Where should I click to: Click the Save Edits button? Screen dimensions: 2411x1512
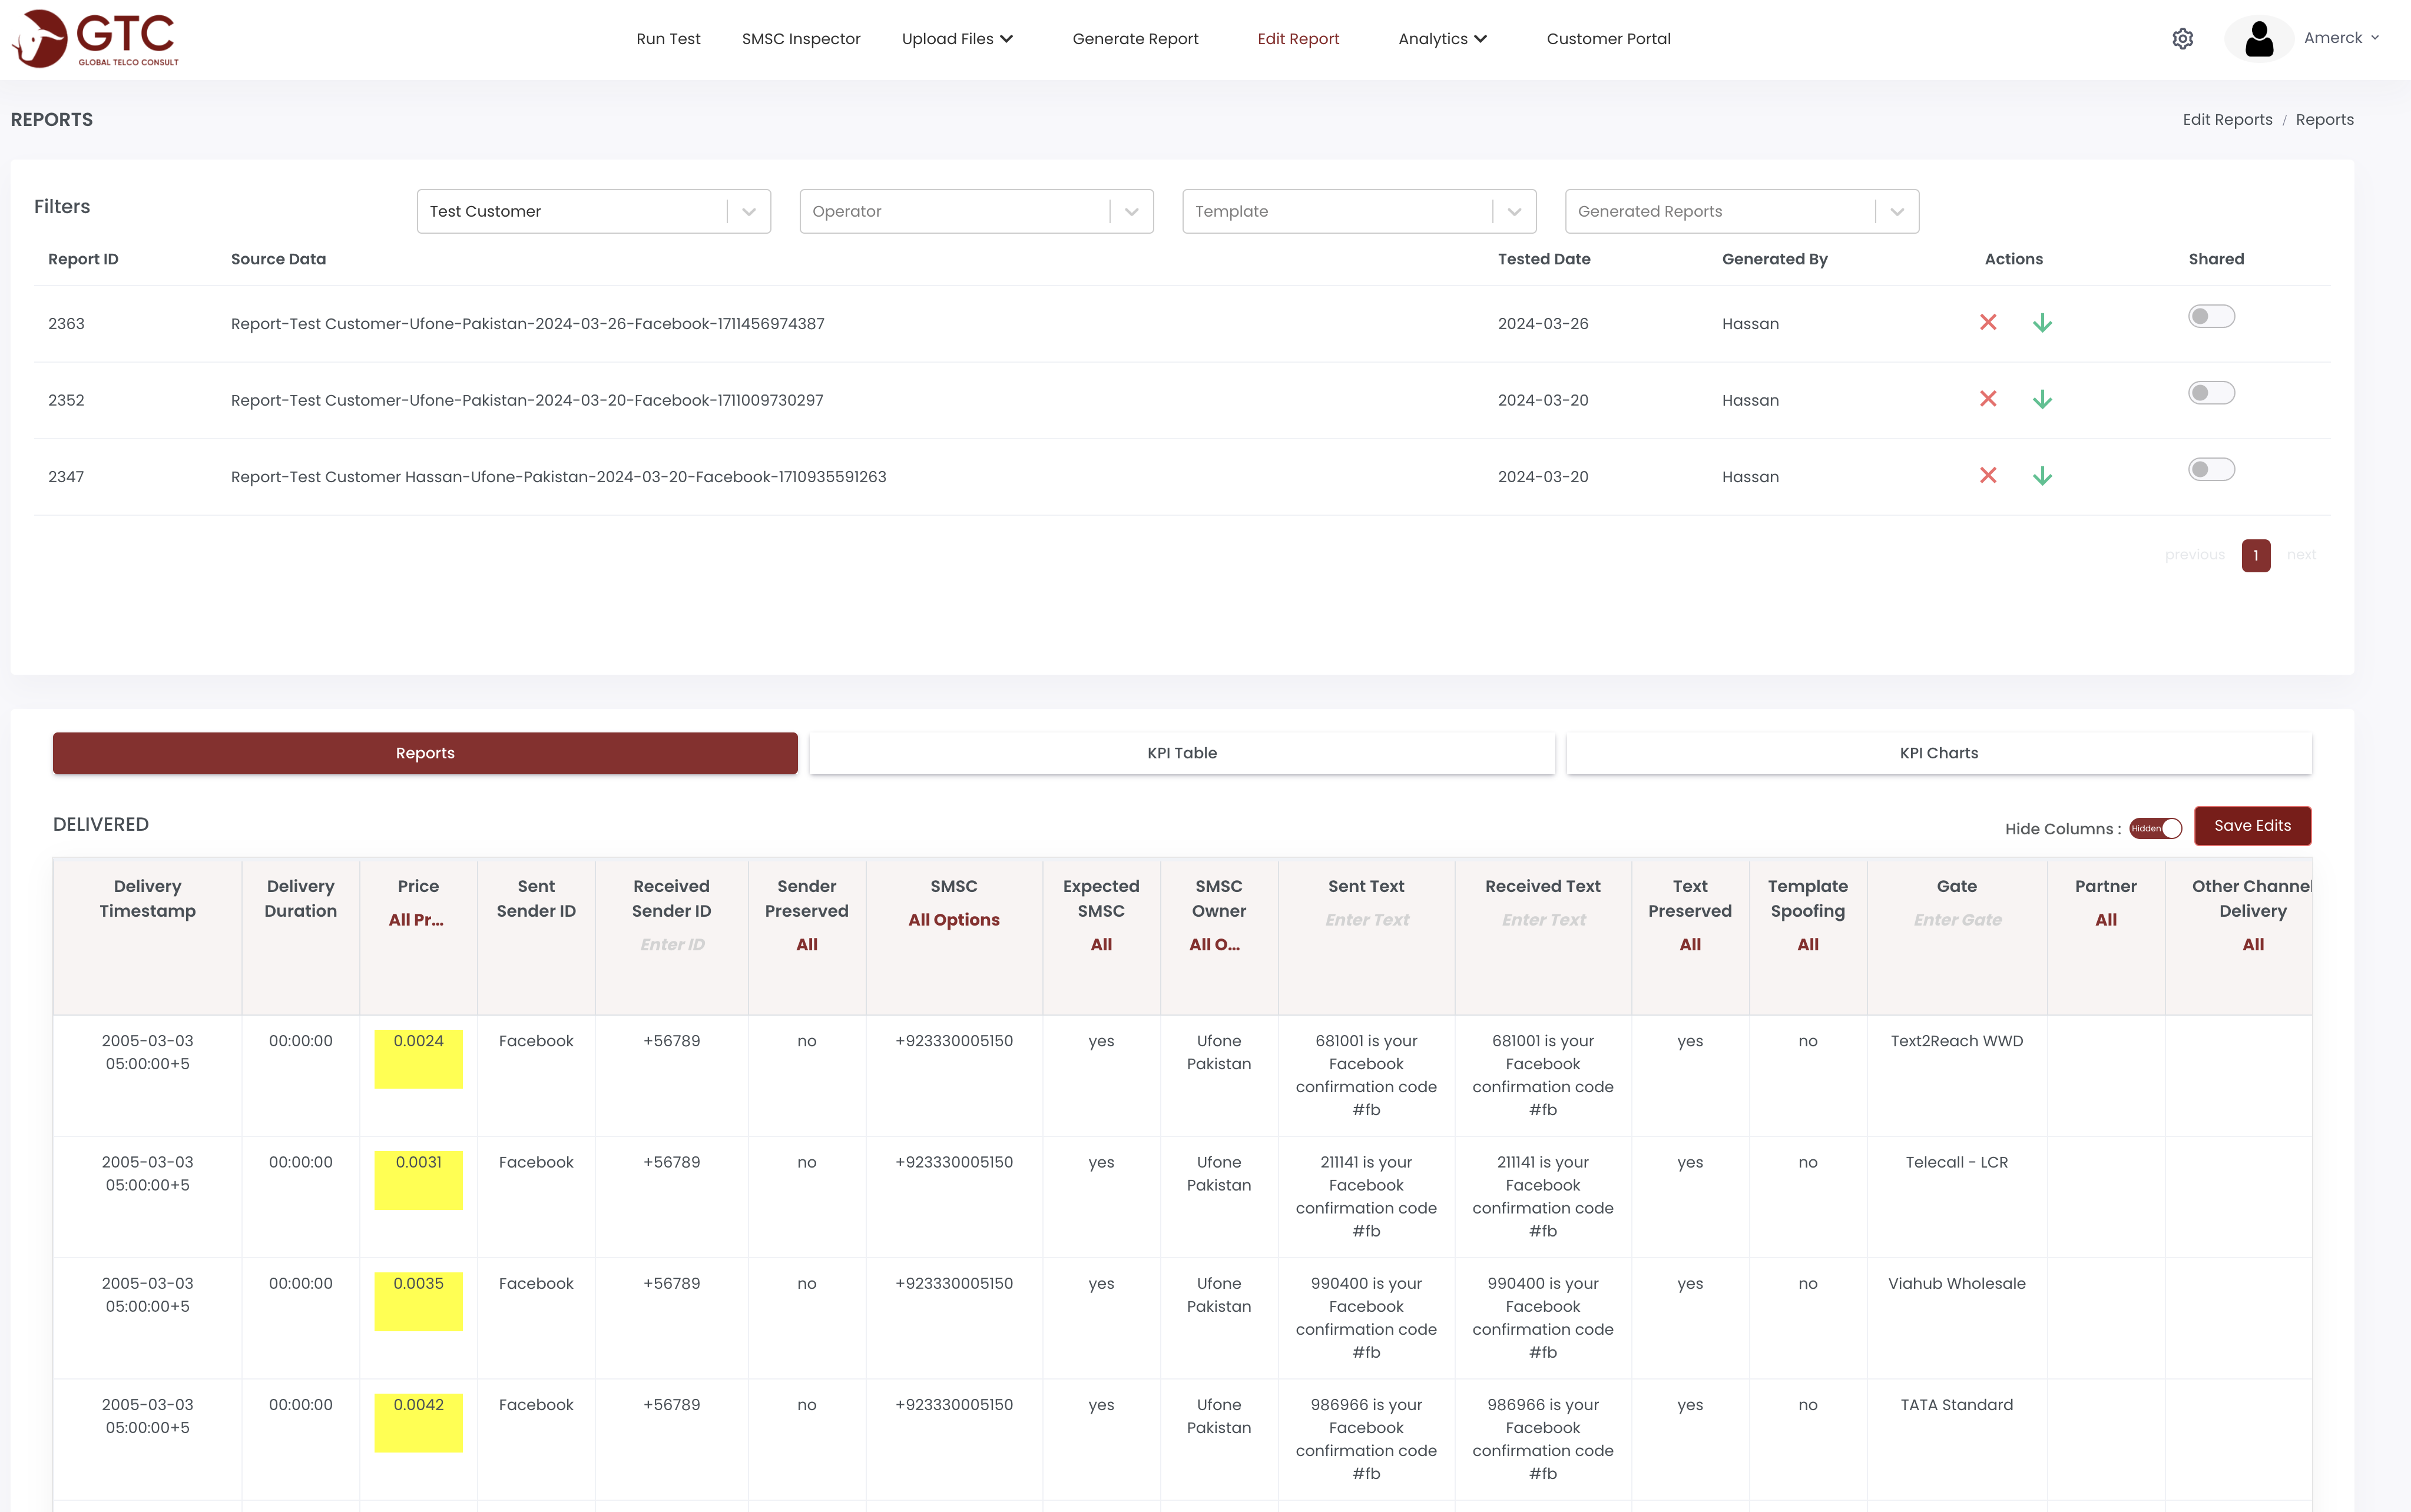(2252, 826)
